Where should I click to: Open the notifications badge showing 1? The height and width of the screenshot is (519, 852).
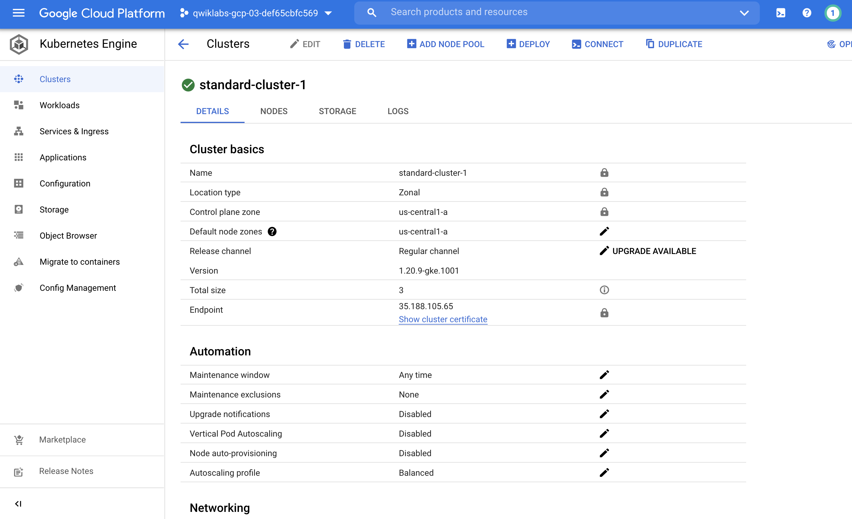point(833,13)
